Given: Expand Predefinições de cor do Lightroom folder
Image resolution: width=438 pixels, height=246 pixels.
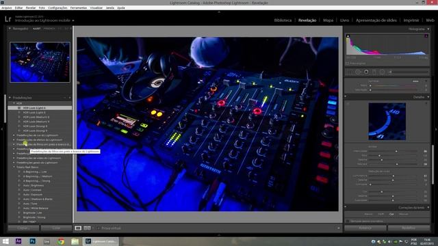Looking at the screenshot, I should tap(14, 135).
